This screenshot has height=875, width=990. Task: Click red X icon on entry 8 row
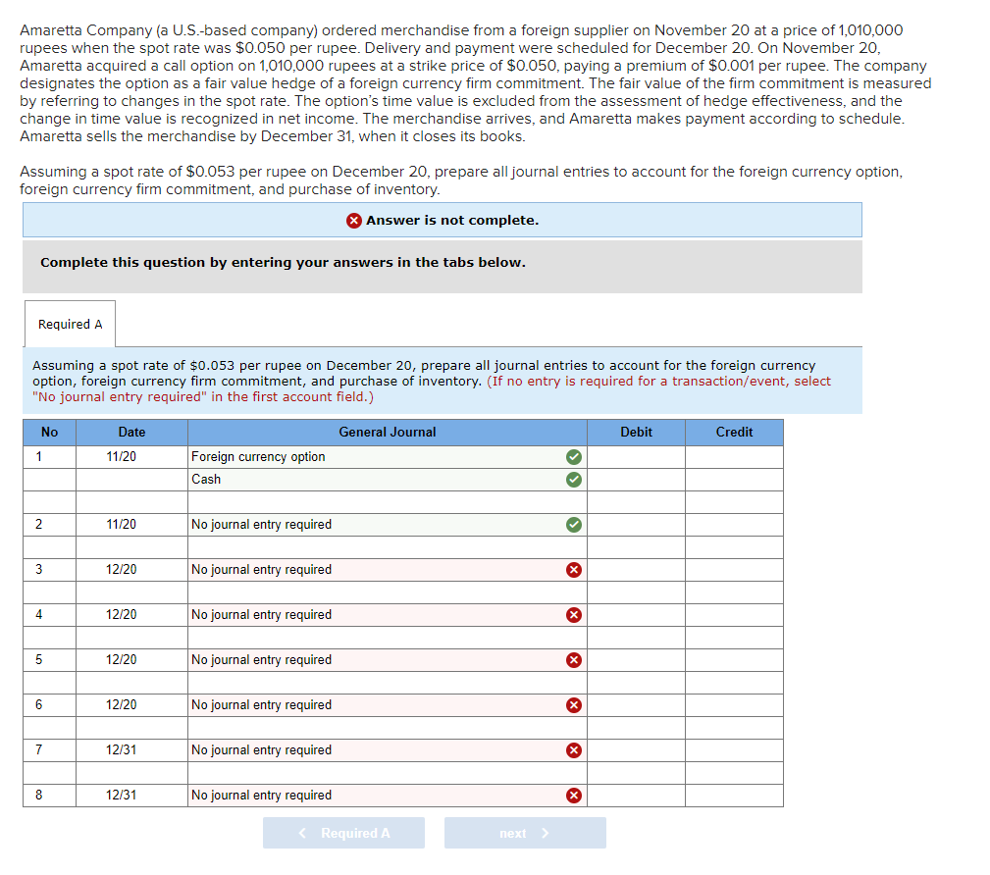click(573, 796)
